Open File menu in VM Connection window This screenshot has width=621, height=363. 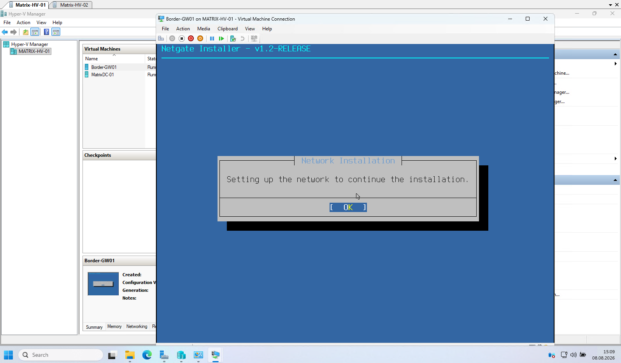[165, 29]
